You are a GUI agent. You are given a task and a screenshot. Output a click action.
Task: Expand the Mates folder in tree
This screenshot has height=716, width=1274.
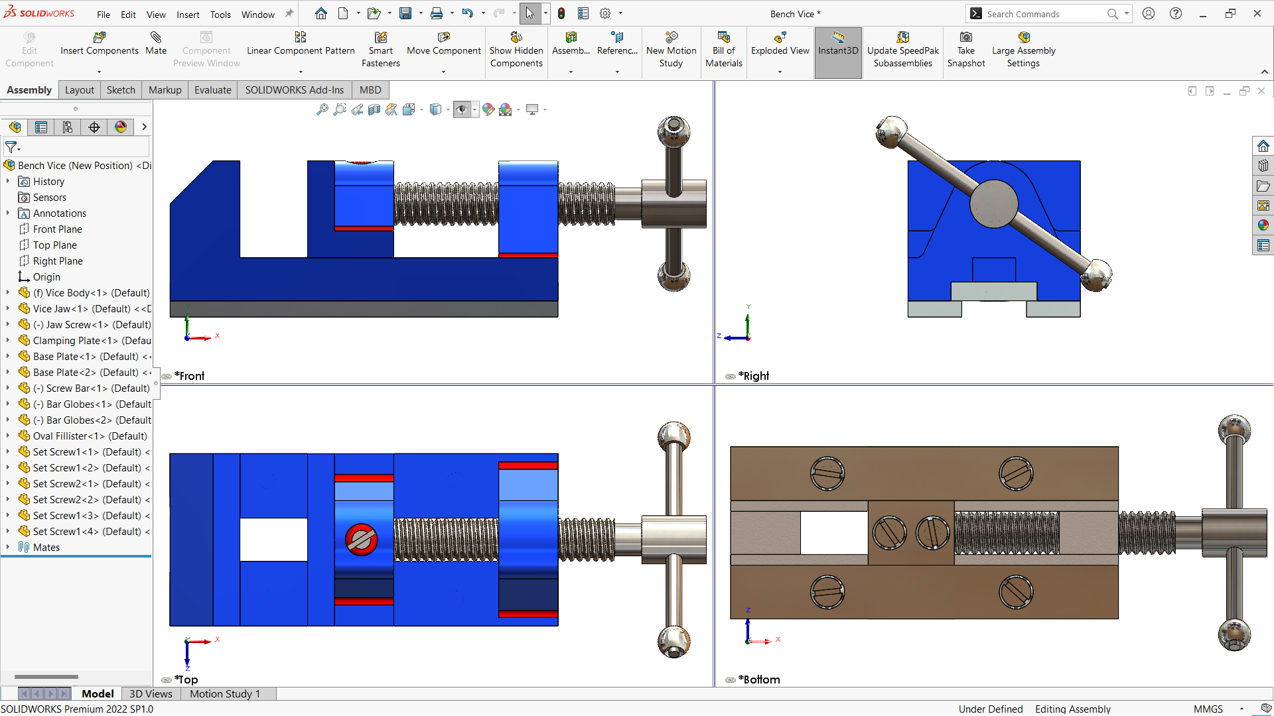click(x=8, y=548)
